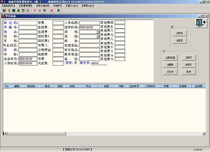Click the 班级 input field

pos(28,50)
